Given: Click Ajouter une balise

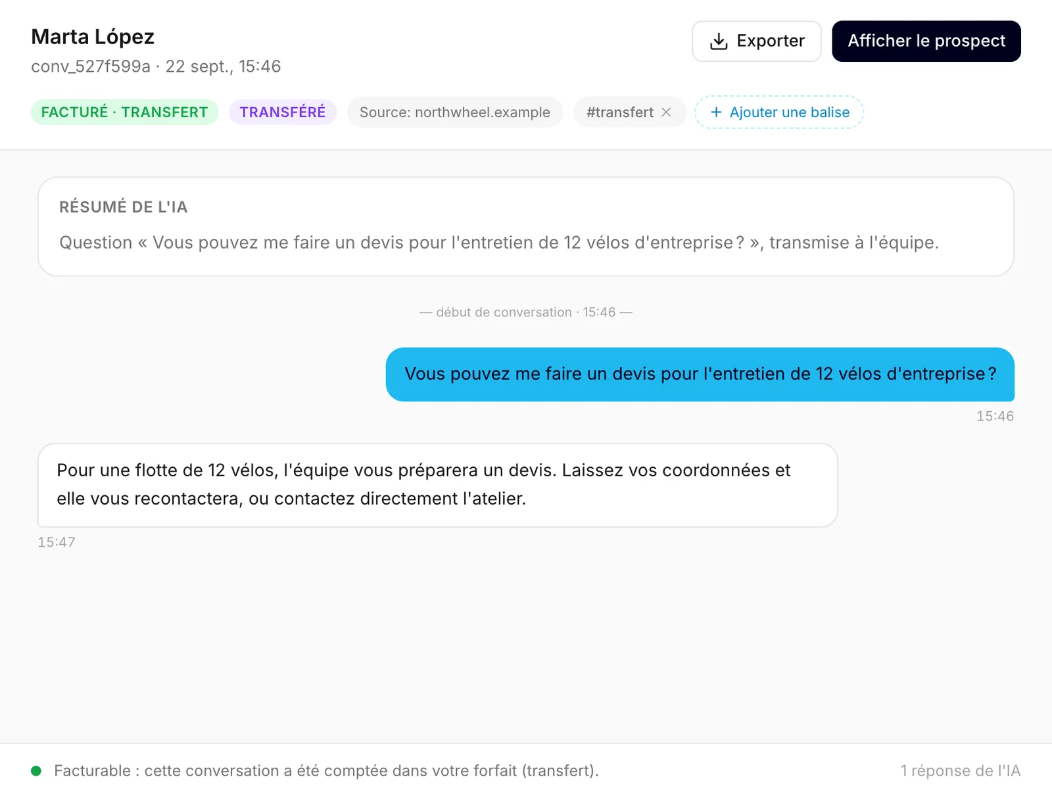Looking at the screenshot, I should (779, 112).
